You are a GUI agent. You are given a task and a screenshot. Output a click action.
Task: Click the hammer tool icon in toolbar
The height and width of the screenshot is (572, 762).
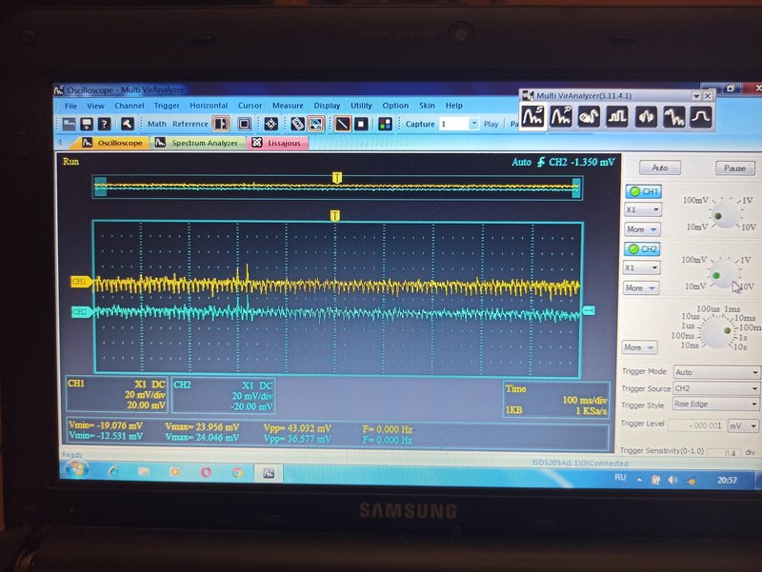pos(128,125)
